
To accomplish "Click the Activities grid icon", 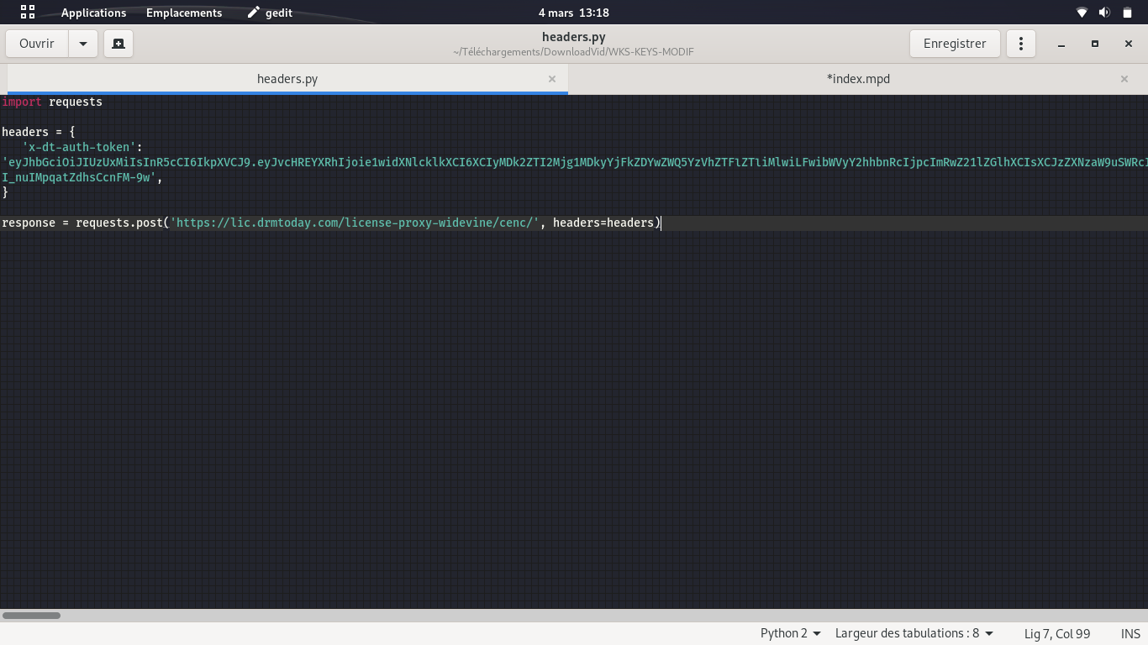I will [28, 13].
